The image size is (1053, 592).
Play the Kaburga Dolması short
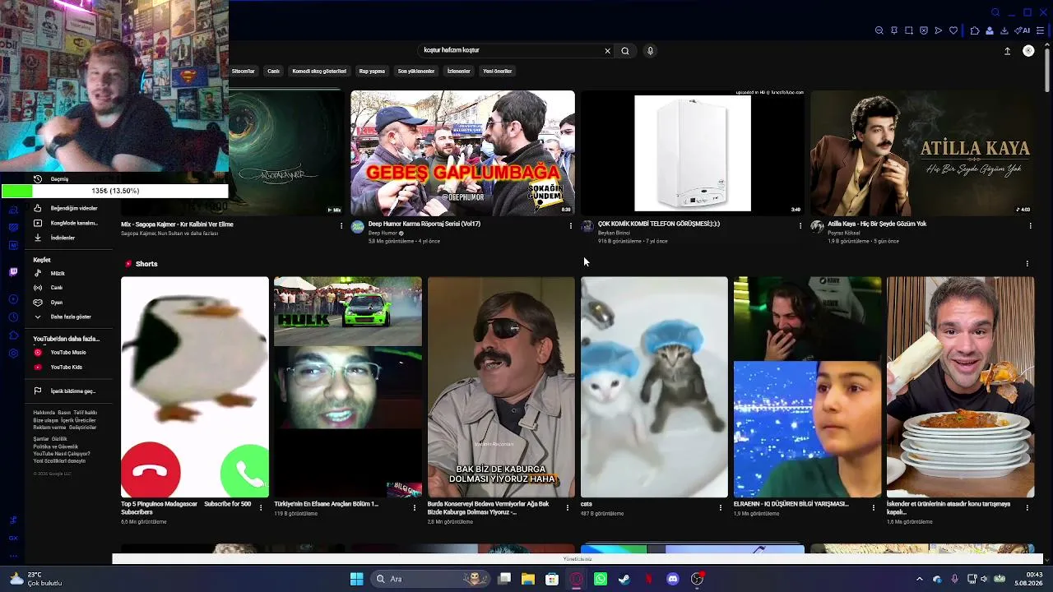click(x=501, y=387)
